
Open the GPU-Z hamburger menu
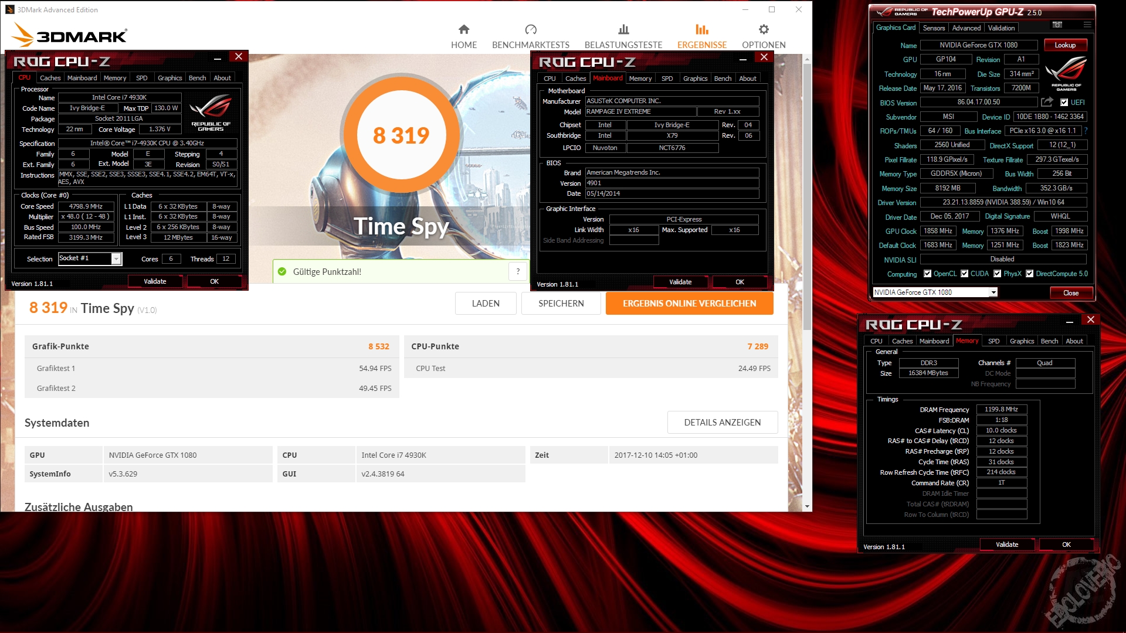coord(1087,25)
